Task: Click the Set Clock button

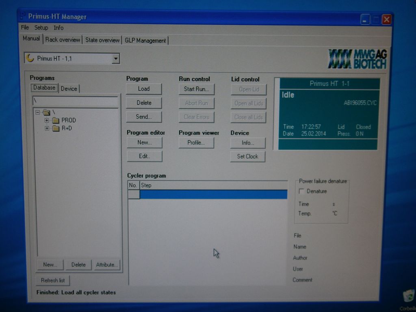Action: click(x=248, y=156)
